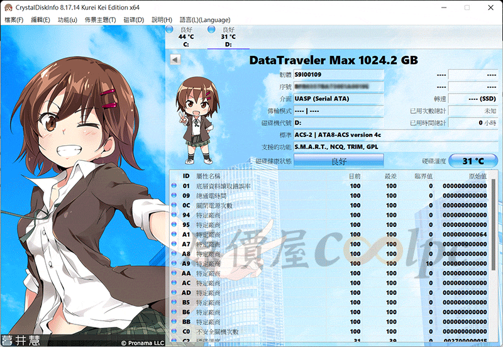Click the C: drive health status orb
Viewport: 503px width, 347px height.
point(169,30)
